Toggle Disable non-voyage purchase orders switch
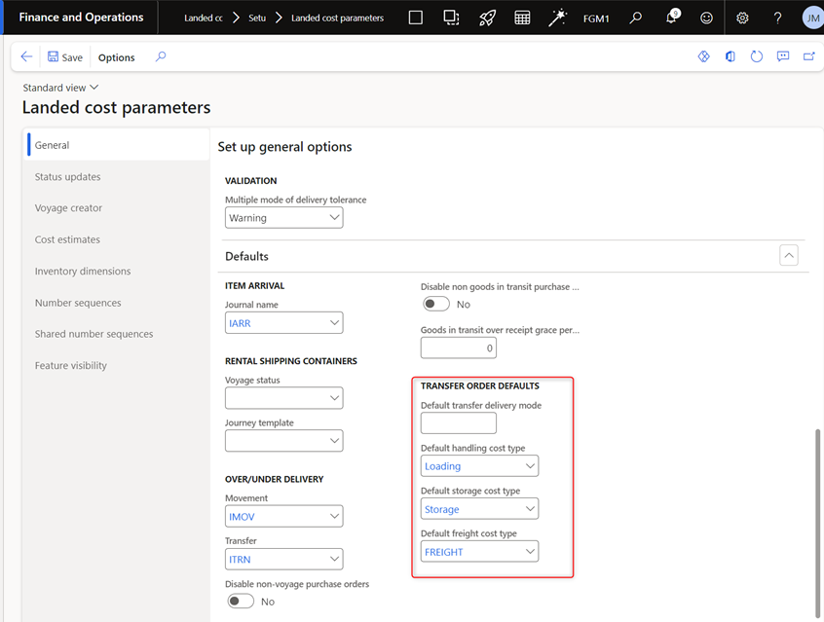 point(241,602)
